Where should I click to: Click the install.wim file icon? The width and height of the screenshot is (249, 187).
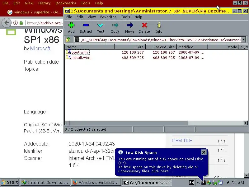click(68, 57)
